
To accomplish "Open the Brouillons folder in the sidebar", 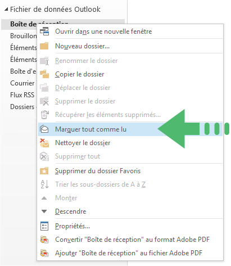I will pyautogui.click(x=24, y=36).
